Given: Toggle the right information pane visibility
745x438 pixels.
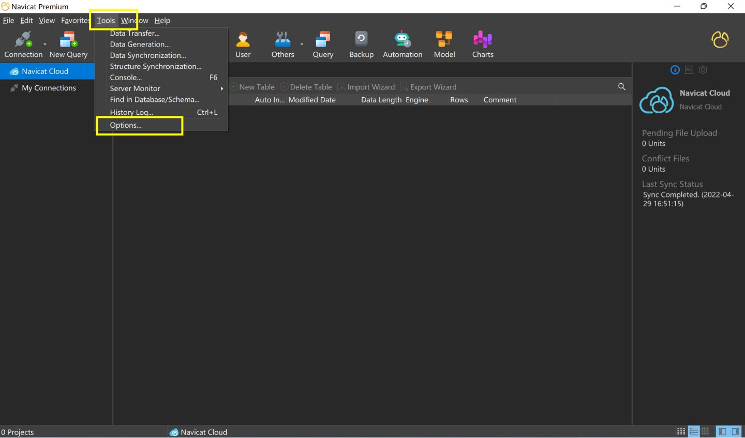Looking at the screenshot, I should [735, 432].
